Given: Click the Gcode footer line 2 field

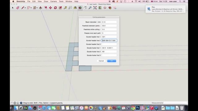Looking at the screenshot, I should [109, 52].
